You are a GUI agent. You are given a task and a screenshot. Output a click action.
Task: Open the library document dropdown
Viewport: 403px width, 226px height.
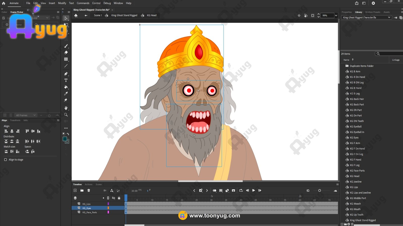[x=366, y=17]
